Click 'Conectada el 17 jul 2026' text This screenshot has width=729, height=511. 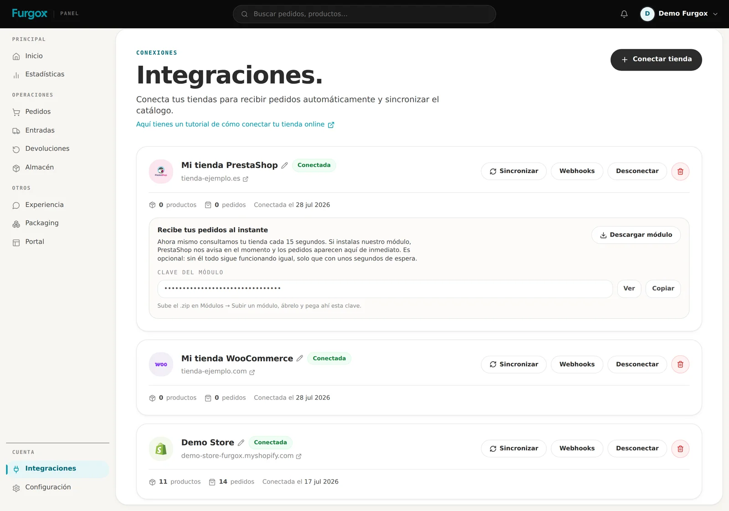[300, 482]
